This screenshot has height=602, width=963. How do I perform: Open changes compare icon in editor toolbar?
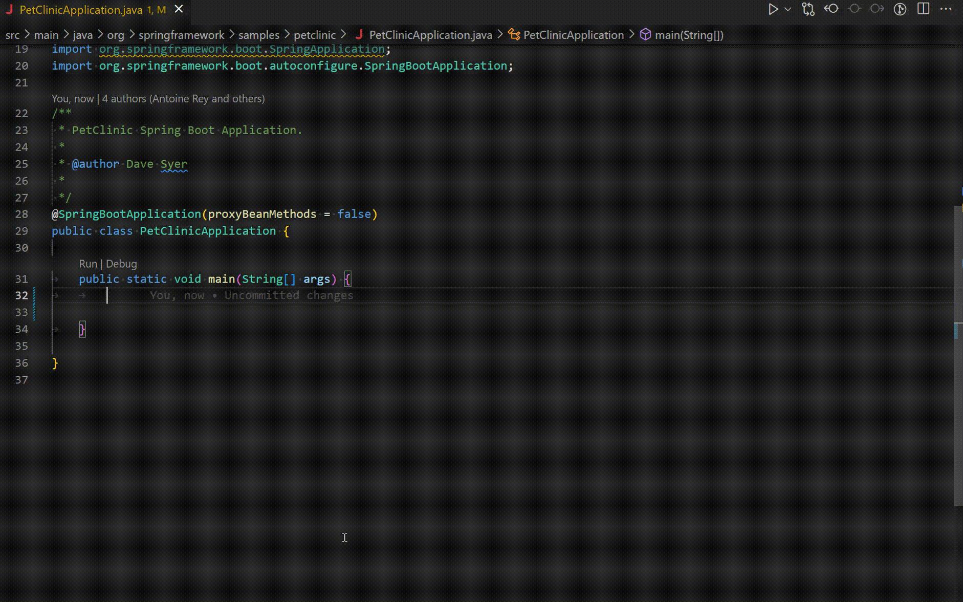click(808, 9)
